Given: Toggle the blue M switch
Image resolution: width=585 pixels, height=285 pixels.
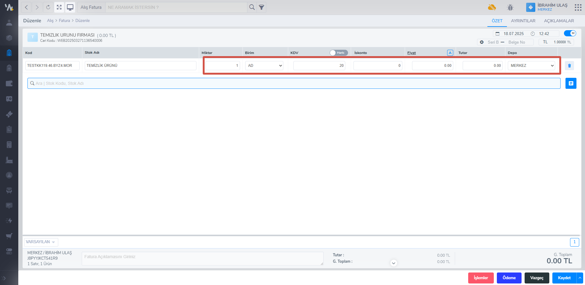Looking at the screenshot, I should 570,33.
